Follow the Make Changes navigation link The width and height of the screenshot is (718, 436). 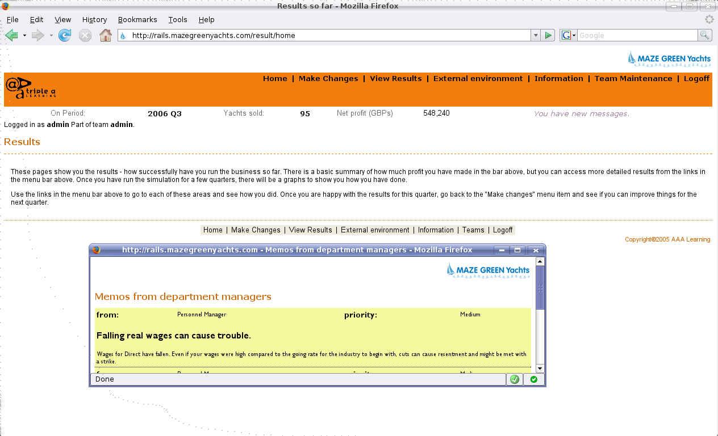tap(328, 78)
